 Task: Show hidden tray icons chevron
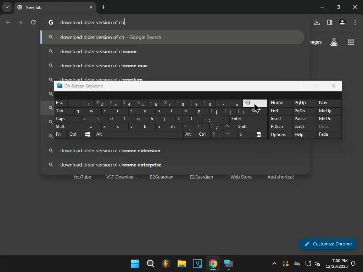click(274, 263)
